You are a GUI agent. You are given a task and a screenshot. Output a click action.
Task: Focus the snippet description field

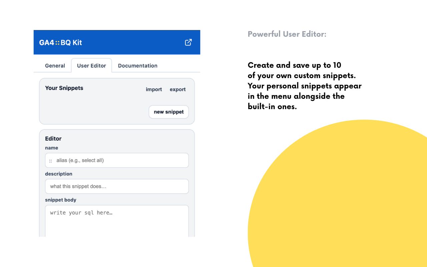coord(117,186)
